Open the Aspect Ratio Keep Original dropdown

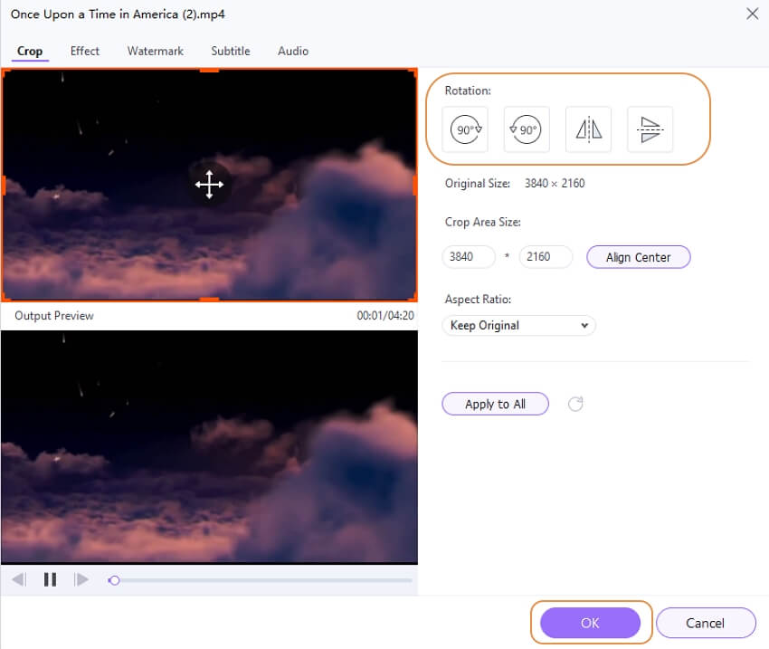519,325
